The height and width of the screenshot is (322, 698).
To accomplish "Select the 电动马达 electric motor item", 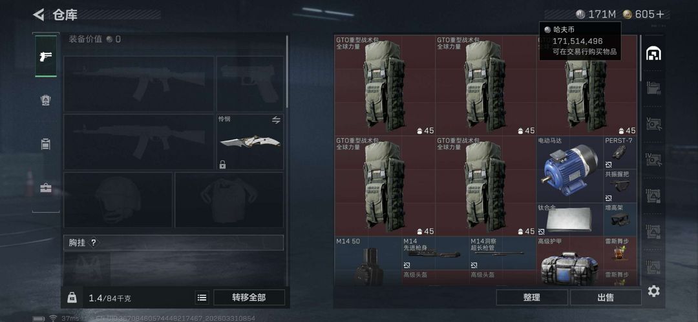I will click(x=570, y=170).
